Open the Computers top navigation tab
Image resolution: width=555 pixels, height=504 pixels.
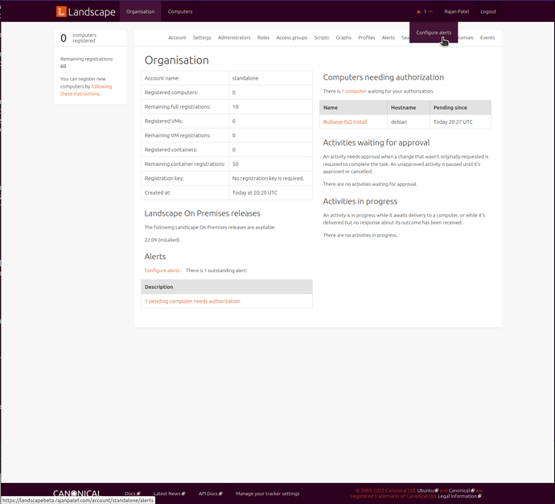180,12
